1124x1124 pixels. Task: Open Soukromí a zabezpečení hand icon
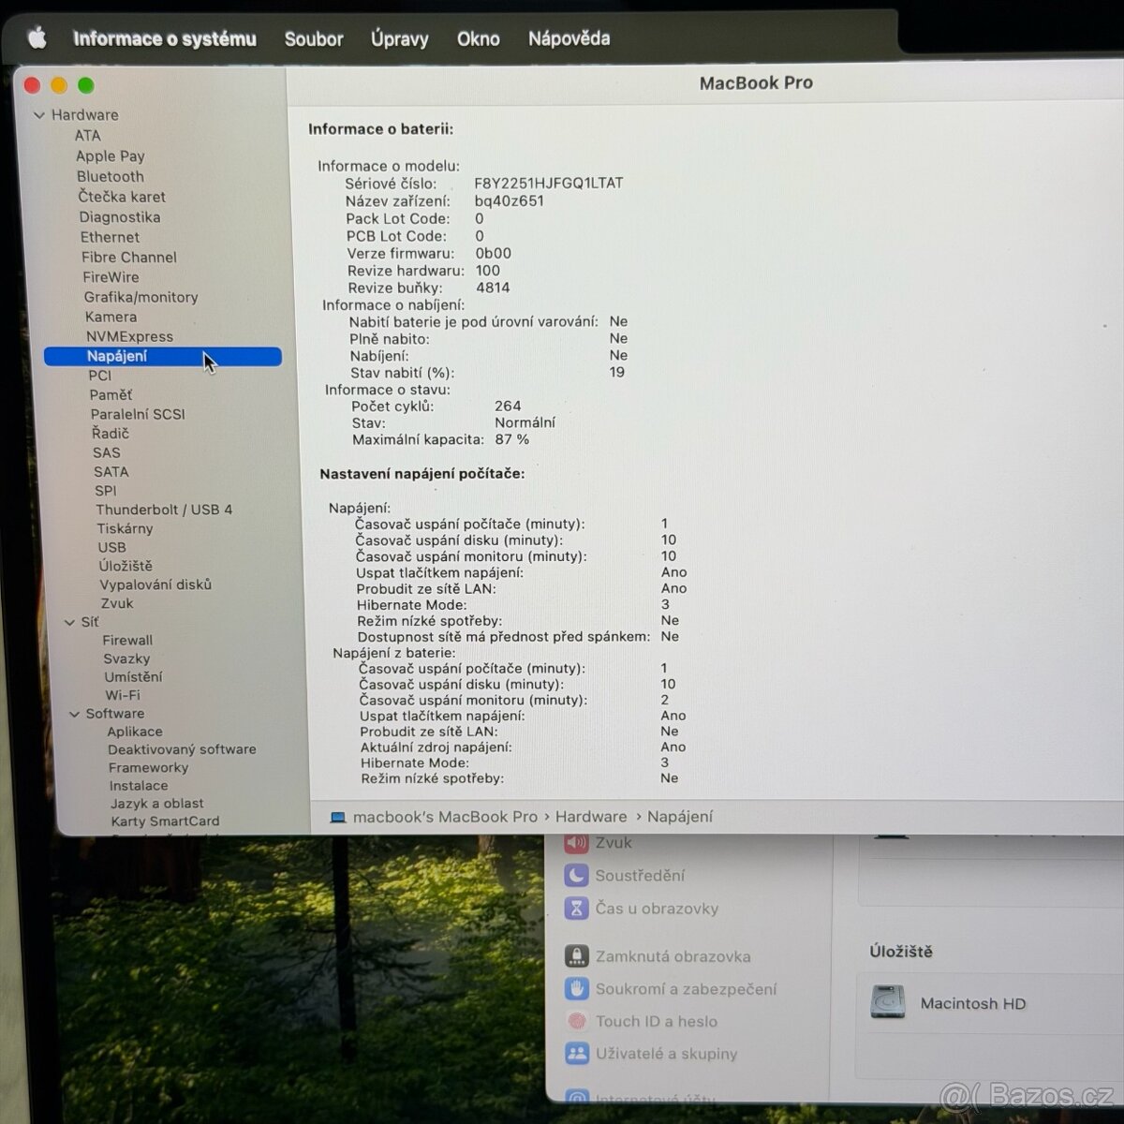pyautogui.click(x=576, y=988)
